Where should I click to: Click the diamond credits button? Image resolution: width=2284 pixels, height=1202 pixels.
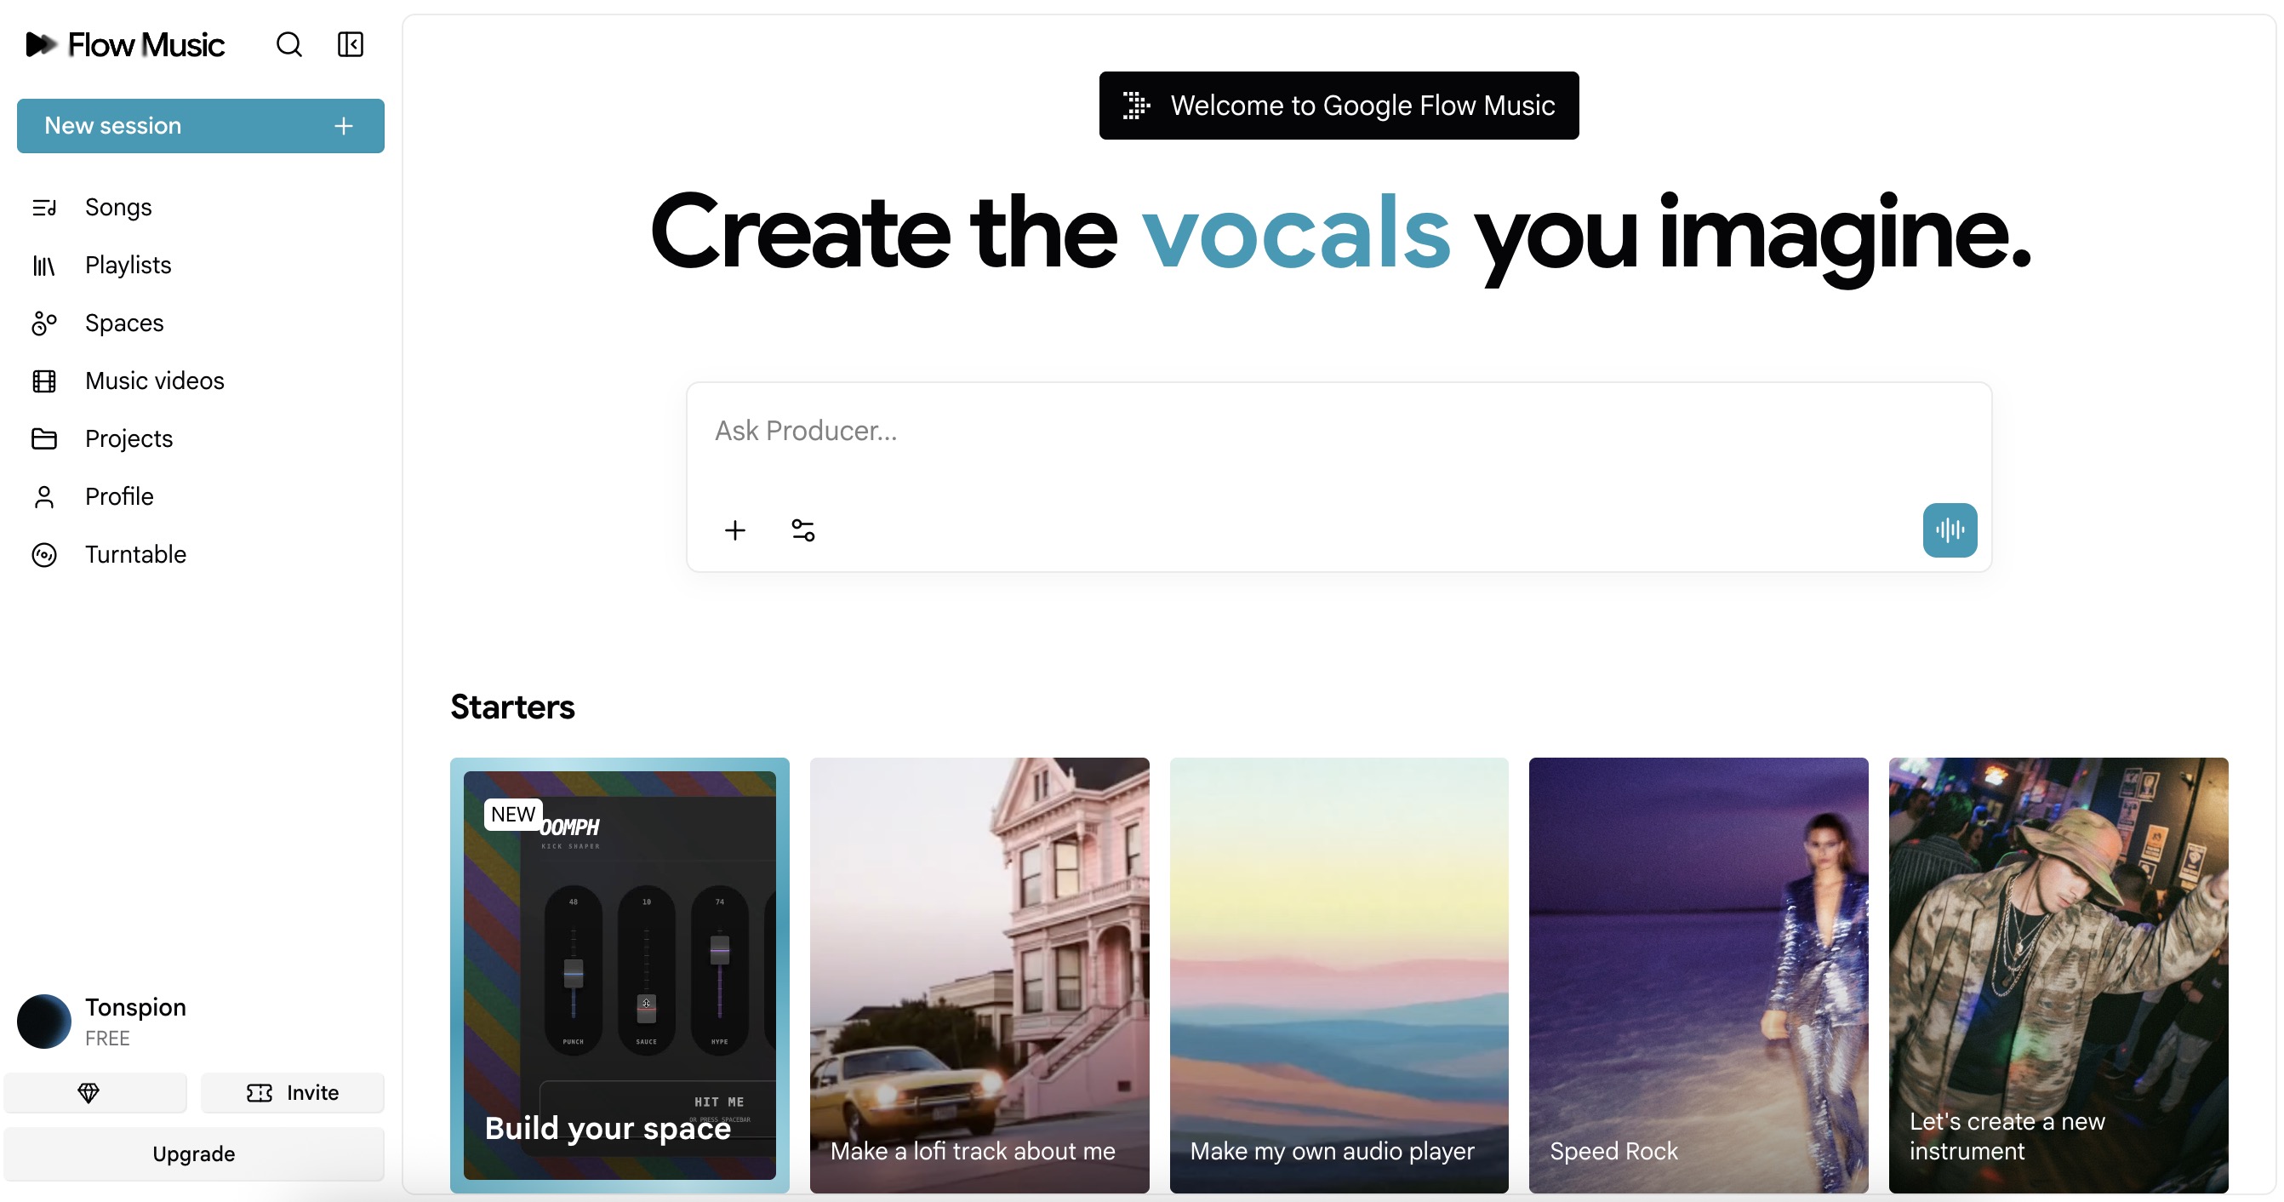pos(89,1093)
